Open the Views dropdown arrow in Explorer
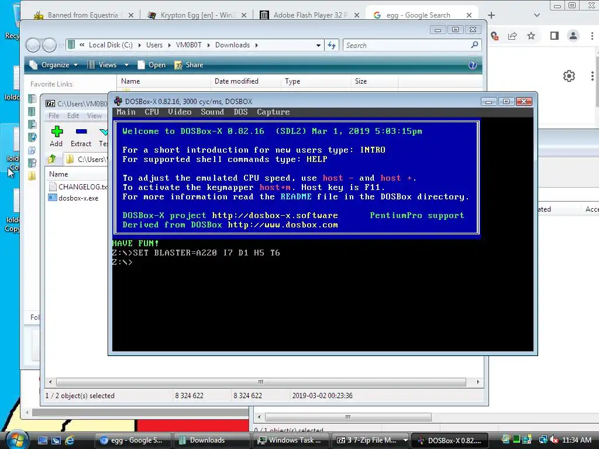The width and height of the screenshot is (599, 449). (x=126, y=65)
